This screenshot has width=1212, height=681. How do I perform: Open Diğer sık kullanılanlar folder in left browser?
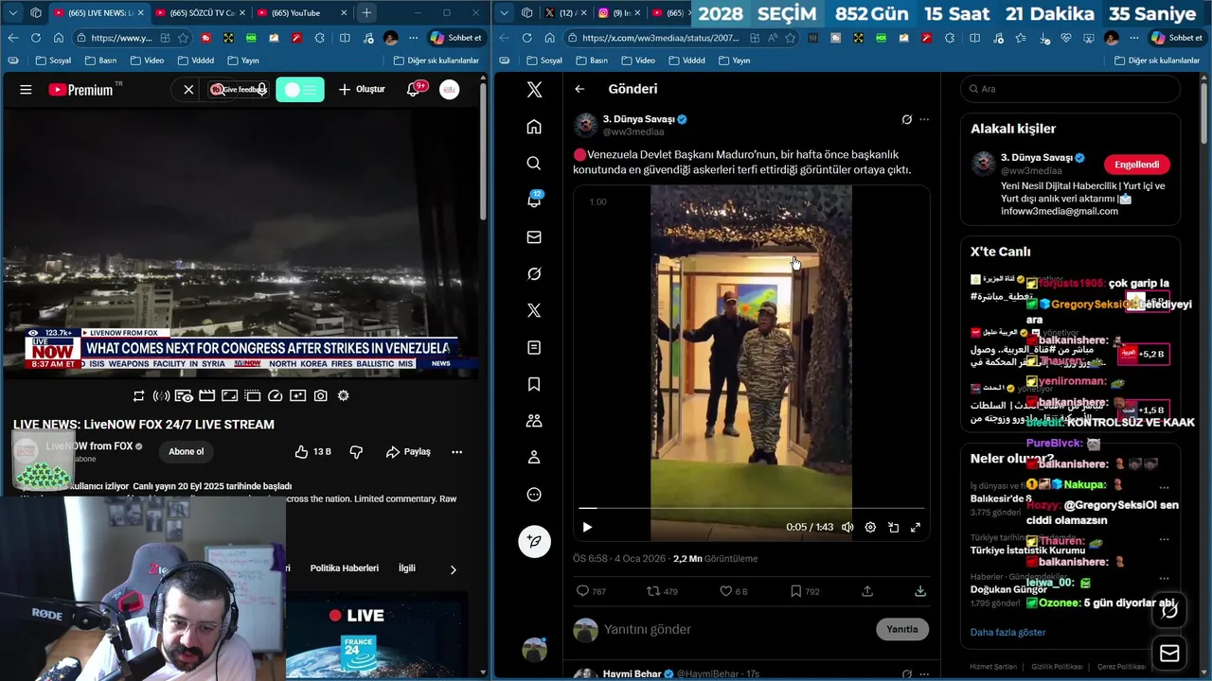click(437, 60)
